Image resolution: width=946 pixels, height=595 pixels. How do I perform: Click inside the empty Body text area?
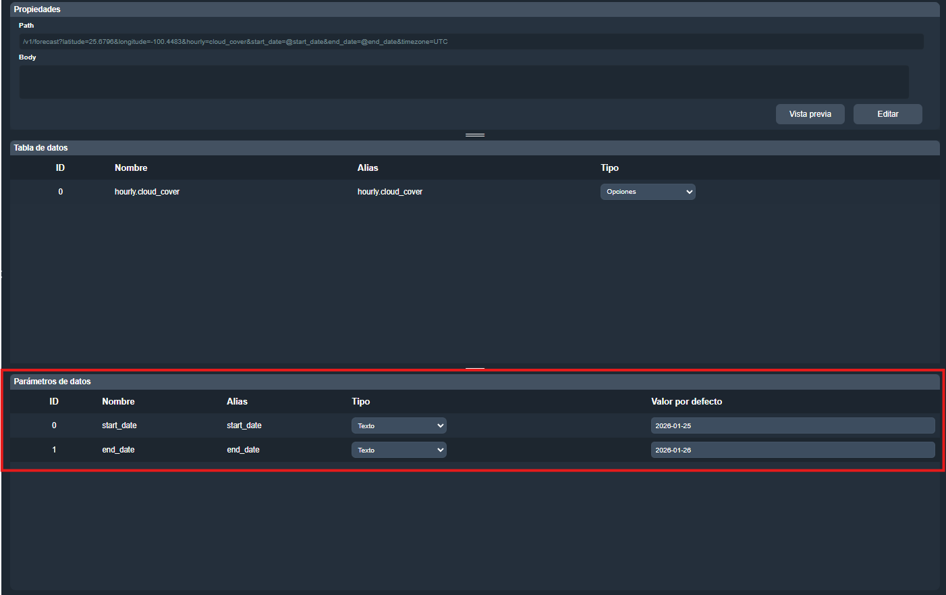pyautogui.click(x=464, y=82)
